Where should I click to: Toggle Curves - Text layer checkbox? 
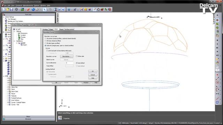coord(8,105)
